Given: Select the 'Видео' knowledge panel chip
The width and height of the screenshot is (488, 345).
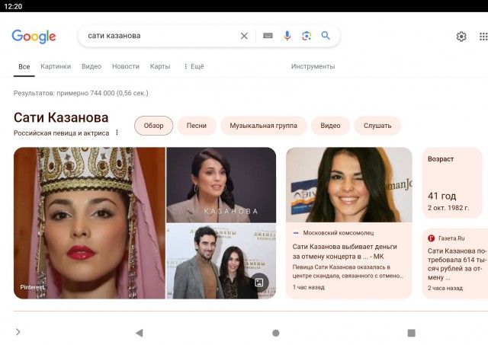Looking at the screenshot, I should click(330, 126).
